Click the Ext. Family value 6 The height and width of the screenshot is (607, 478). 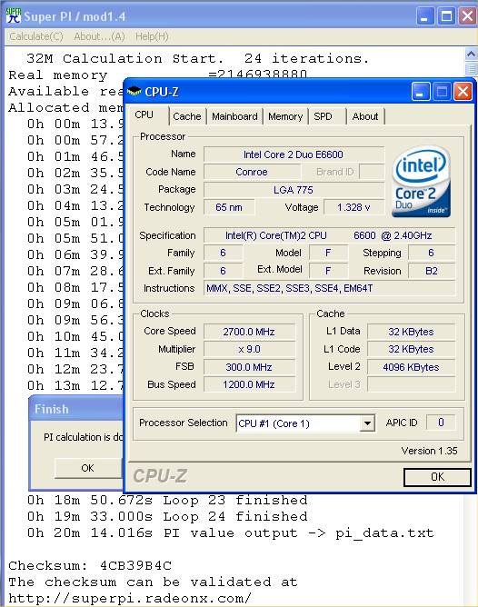tap(224, 271)
